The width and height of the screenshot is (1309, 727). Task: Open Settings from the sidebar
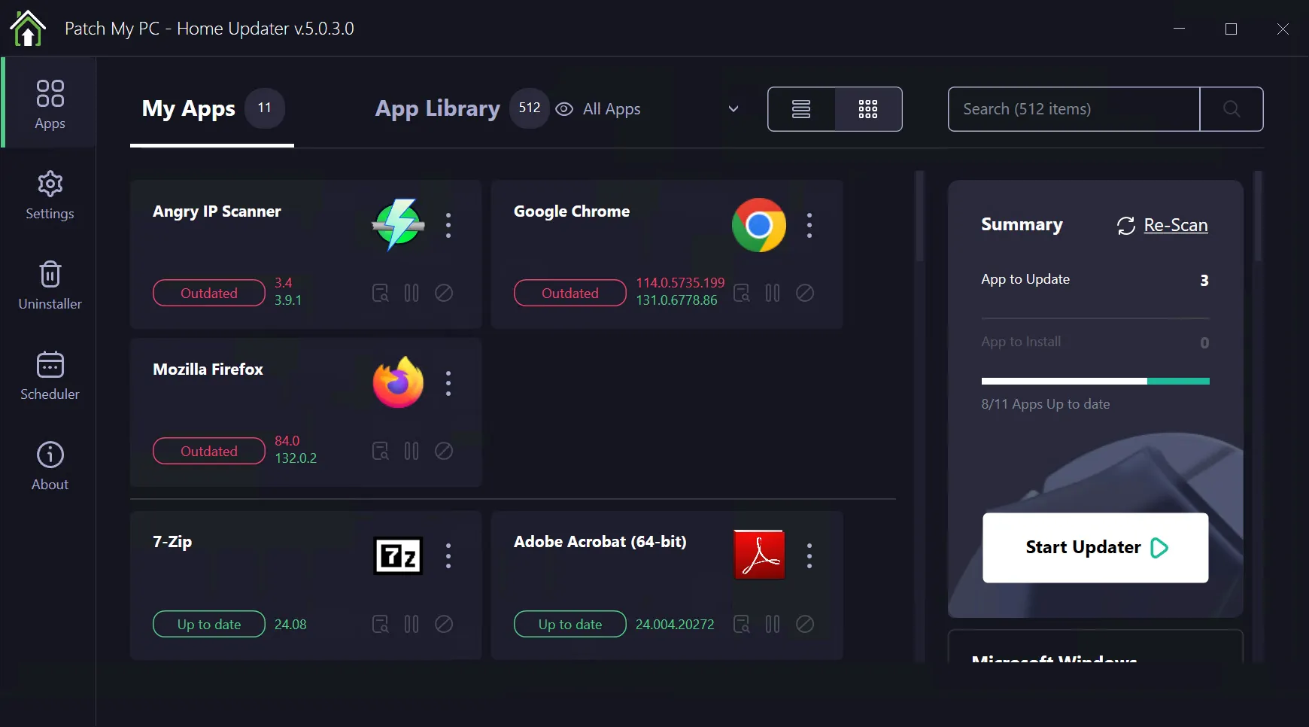tap(50, 195)
